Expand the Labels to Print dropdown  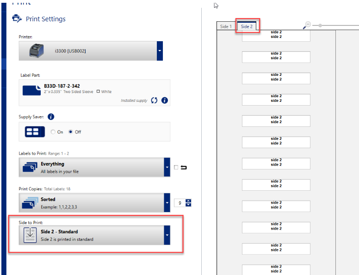click(x=167, y=167)
